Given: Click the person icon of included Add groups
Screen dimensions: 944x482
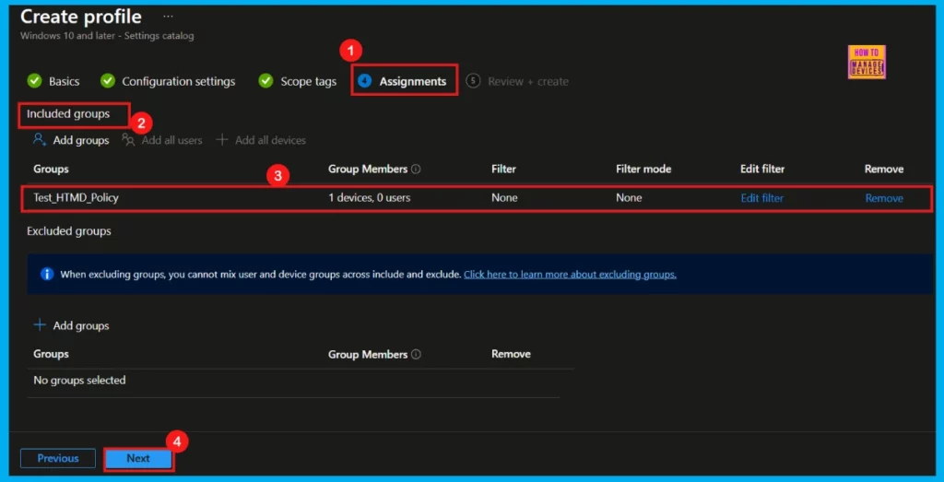Looking at the screenshot, I should [40, 139].
